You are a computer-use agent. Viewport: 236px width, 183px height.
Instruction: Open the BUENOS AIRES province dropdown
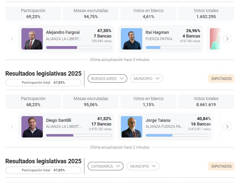tap(107, 79)
